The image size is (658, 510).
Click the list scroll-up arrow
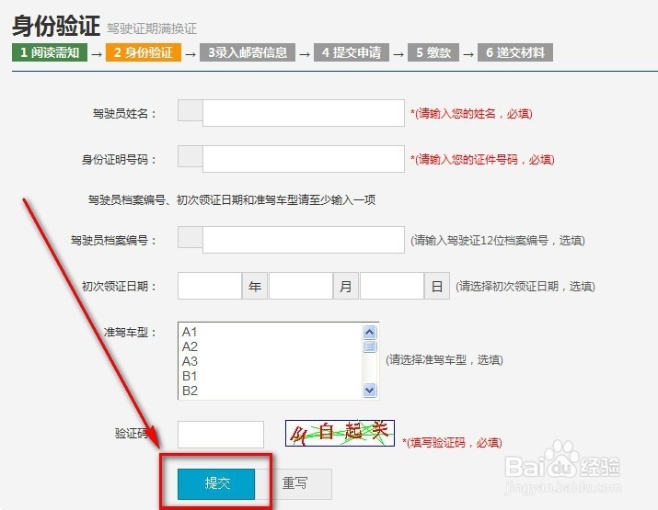[369, 333]
